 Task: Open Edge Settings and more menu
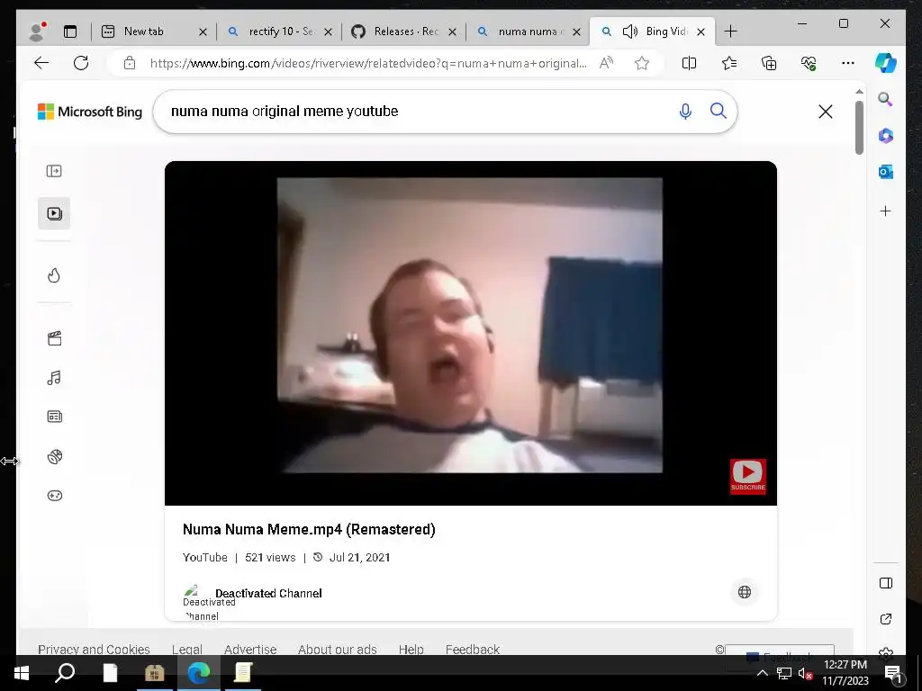click(x=847, y=63)
